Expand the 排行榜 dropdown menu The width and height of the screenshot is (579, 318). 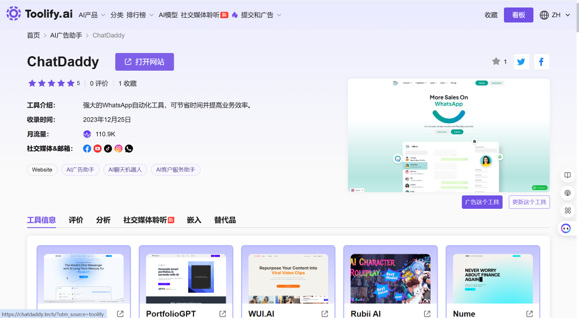click(x=140, y=15)
